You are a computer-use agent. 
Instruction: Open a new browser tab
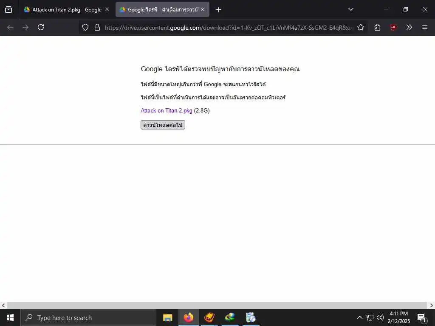pyautogui.click(x=219, y=10)
